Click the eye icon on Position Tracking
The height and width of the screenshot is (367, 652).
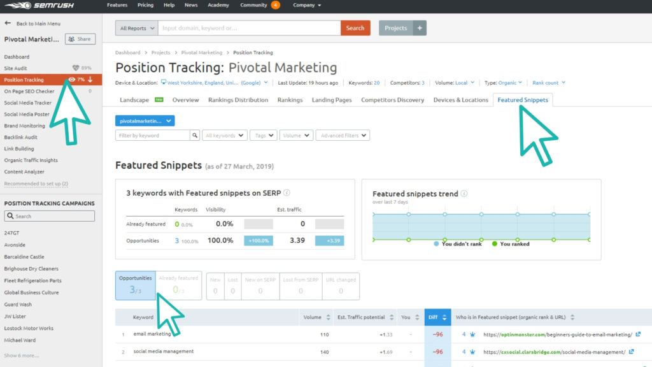71,80
